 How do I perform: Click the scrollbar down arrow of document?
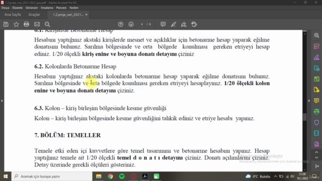coord(304,169)
